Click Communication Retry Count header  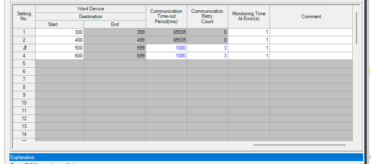207,16
